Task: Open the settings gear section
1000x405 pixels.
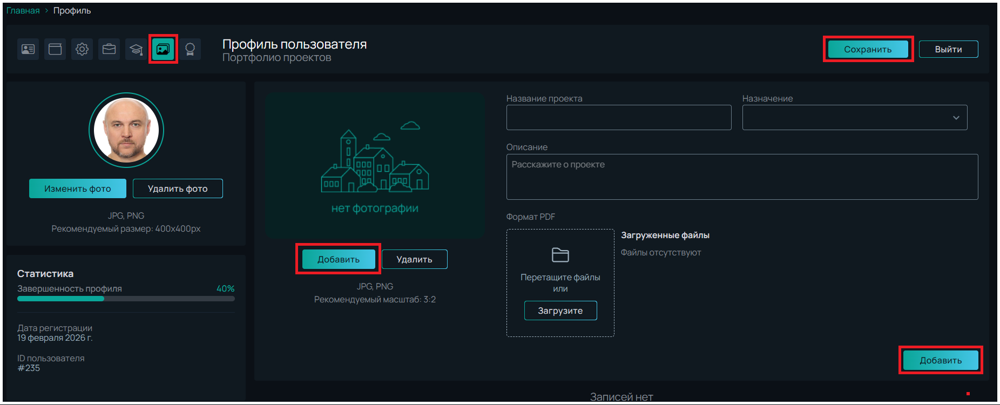Action: [82, 49]
